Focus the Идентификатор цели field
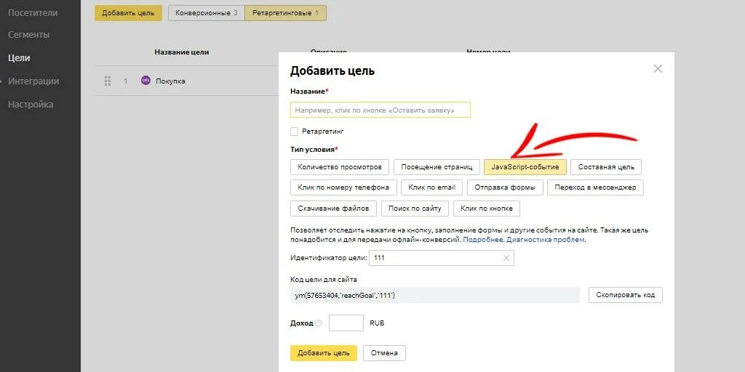Image resolution: width=745 pixels, height=372 pixels. coord(442,258)
